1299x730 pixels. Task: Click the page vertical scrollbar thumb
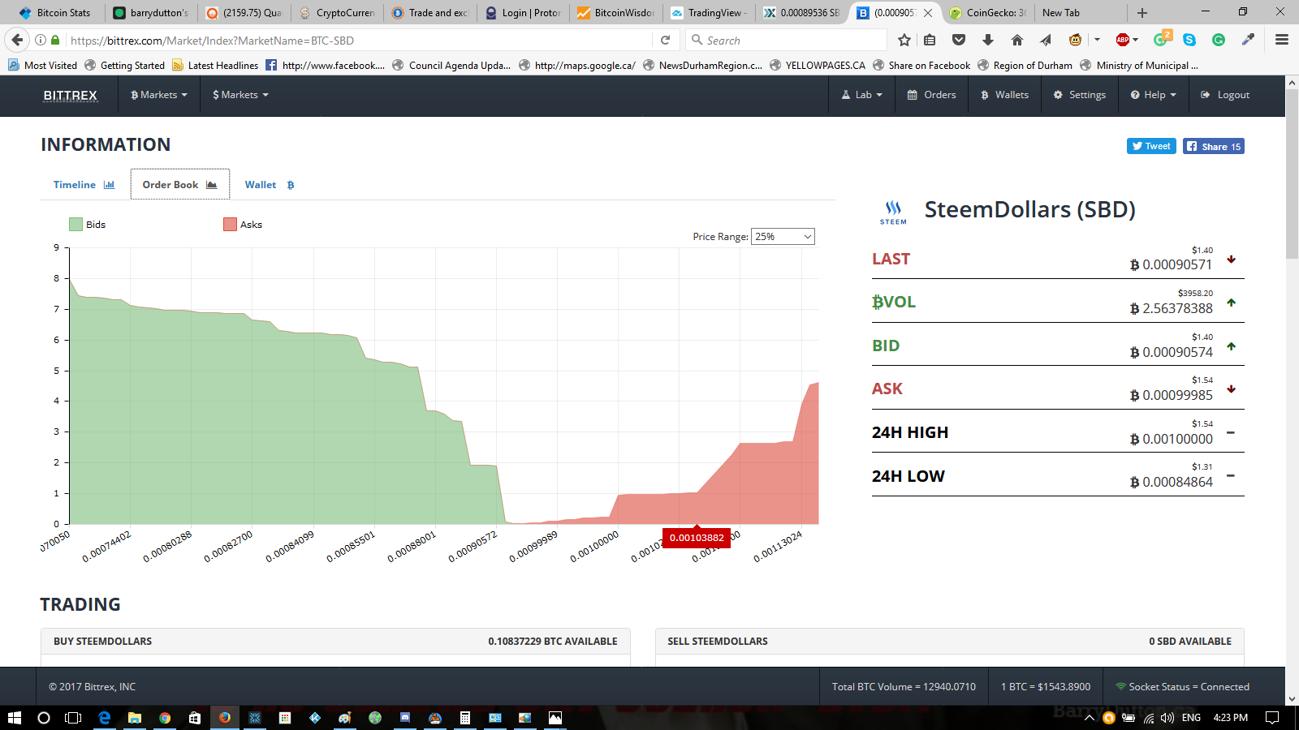[x=1292, y=174]
